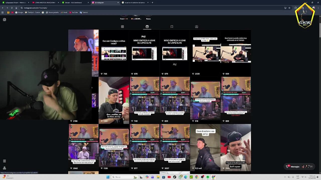Open the mr_waffles_us New Jersey reel
This screenshot has width=321, height=180.
pyautogui.click(x=114, y=100)
